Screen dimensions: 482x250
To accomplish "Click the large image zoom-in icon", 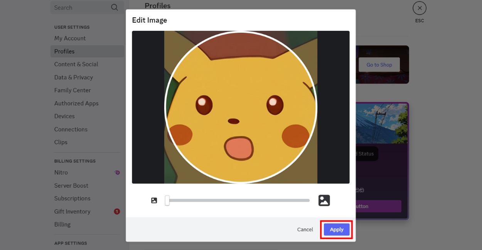I will click(x=324, y=200).
